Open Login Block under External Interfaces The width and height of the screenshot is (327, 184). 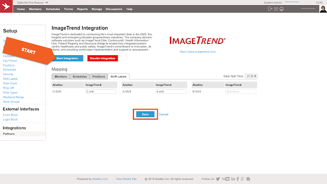pyautogui.click(x=10, y=120)
